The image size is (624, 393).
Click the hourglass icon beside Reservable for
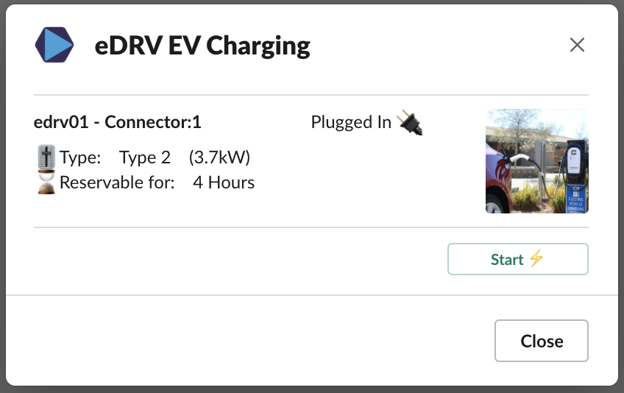point(46,182)
